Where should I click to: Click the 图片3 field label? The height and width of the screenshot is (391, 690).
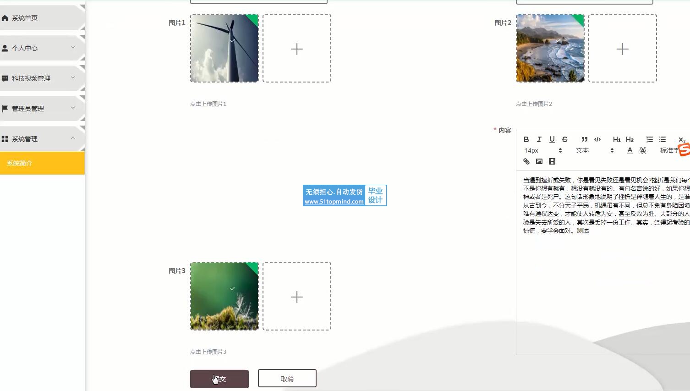[x=177, y=271]
